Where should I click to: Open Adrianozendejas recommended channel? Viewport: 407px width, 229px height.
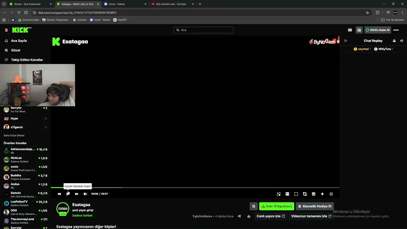pyautogui.click(x=25, y=151)
